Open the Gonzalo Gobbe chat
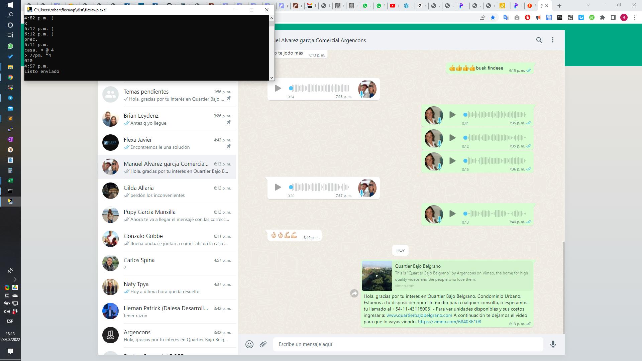Viewport: 642px width, 361px height. [167, 239]
